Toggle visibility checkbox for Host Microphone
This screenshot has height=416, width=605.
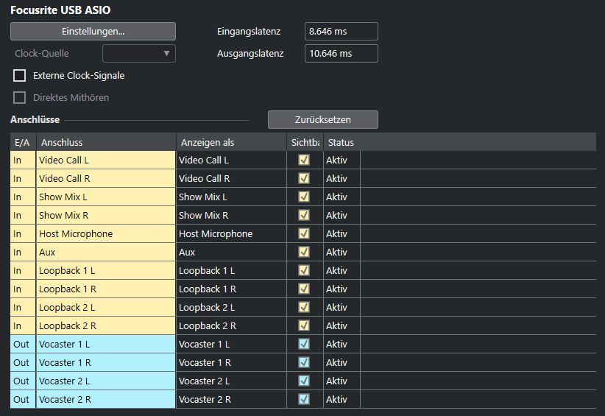point(304,233)
